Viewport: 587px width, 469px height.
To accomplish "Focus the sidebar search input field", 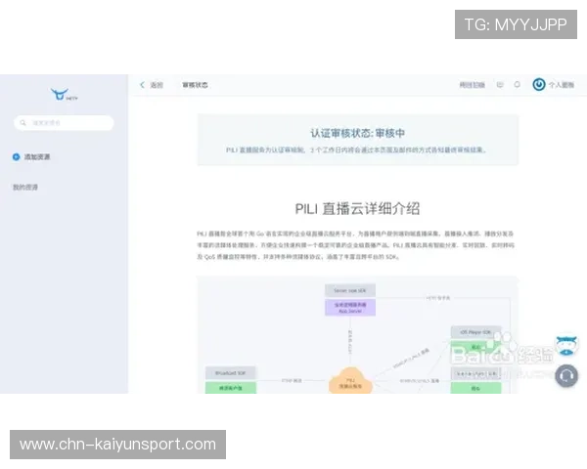I will point(64,123).
